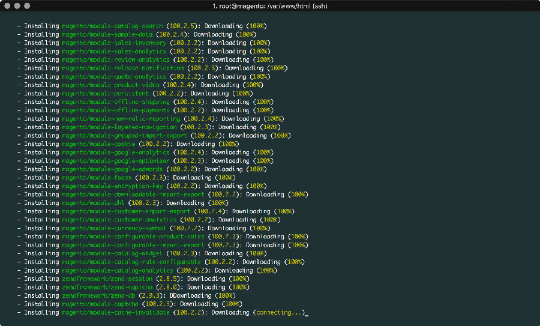Select the magento/module-layered-navigation package name

tap(119, 127)
